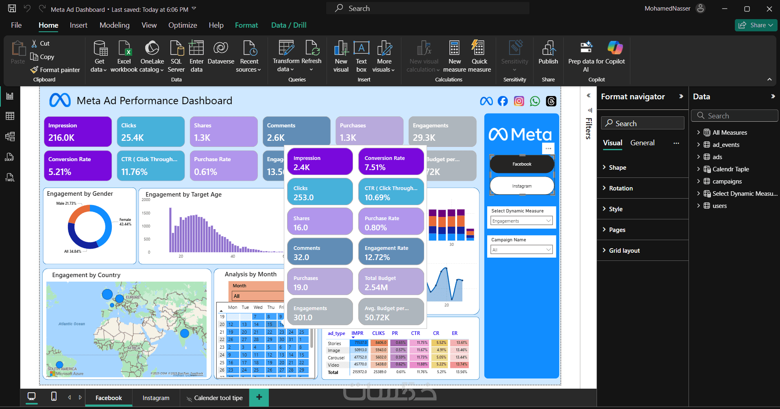Open the Modeling ribbon tab
This screenshot has height=409, width=780.
click(x=114, y=25)
